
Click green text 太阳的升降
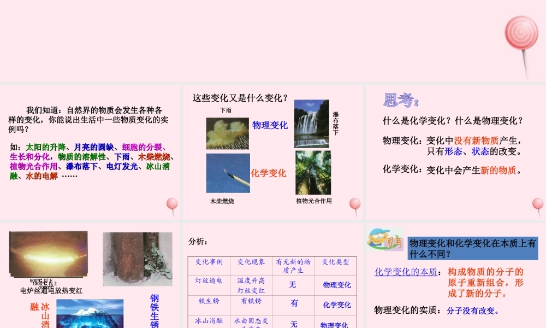[46, 148]
